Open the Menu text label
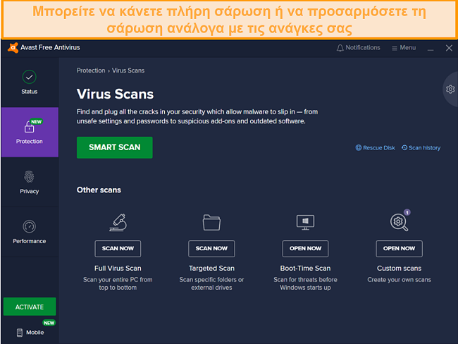Viewport: 458px width, 344px height. (x=408, y=48)
